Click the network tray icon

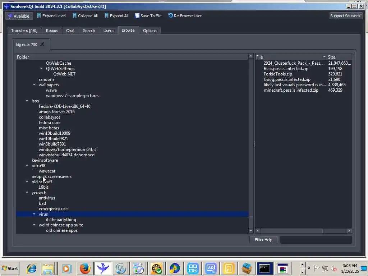click(x=325, y=268)
